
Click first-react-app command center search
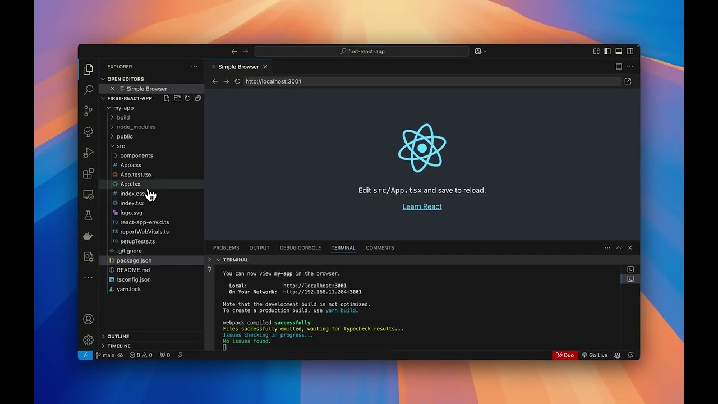tap(362, 51)
